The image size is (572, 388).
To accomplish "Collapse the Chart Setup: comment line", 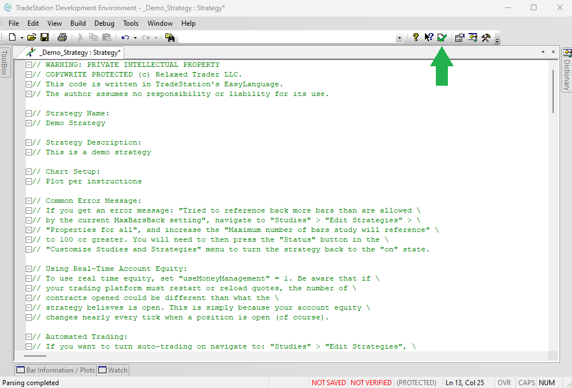I will [29, 171].
